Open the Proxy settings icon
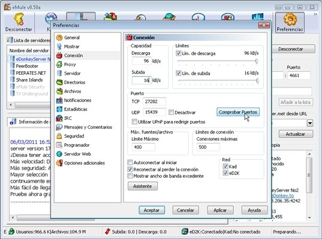 click(x=59, y=65)
